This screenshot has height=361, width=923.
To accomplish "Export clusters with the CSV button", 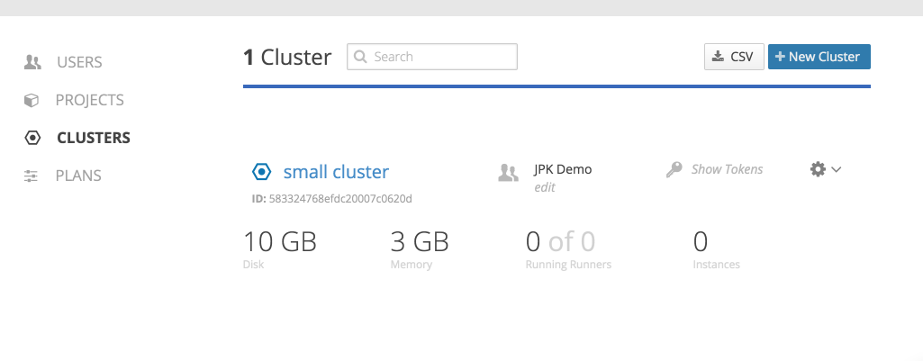I will tap(734, 57).
